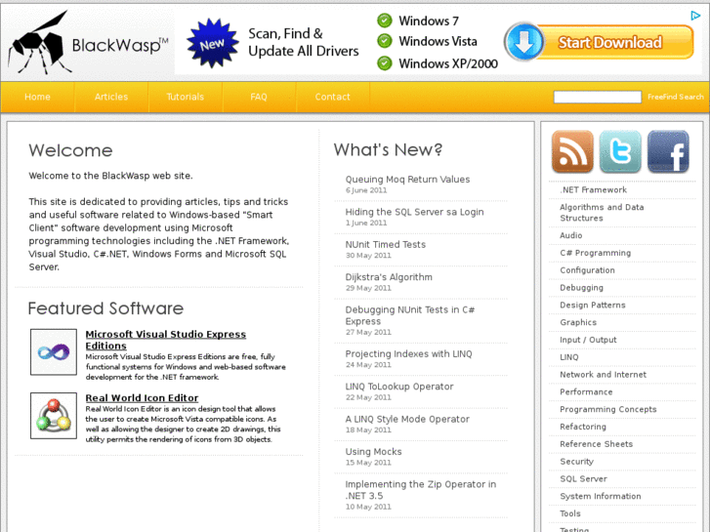Select the Network and Internet category
Screen dimensions: 710x532
click(x=604, y=375)
